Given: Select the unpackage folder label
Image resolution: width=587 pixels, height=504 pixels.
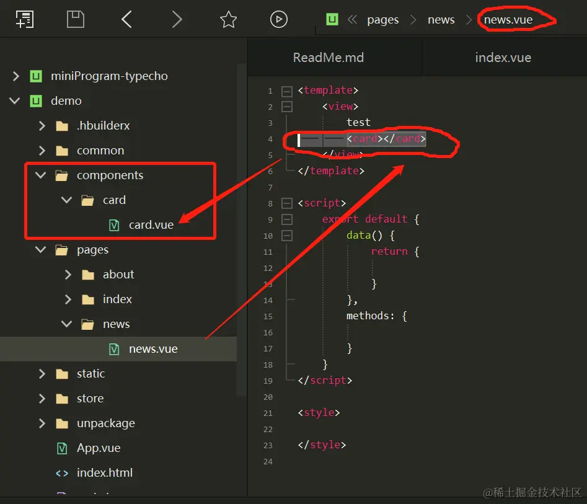Looking at the screenshot, I should [106, 423].
